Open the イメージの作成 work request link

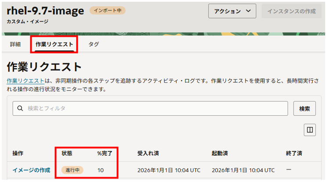[31, 170]
